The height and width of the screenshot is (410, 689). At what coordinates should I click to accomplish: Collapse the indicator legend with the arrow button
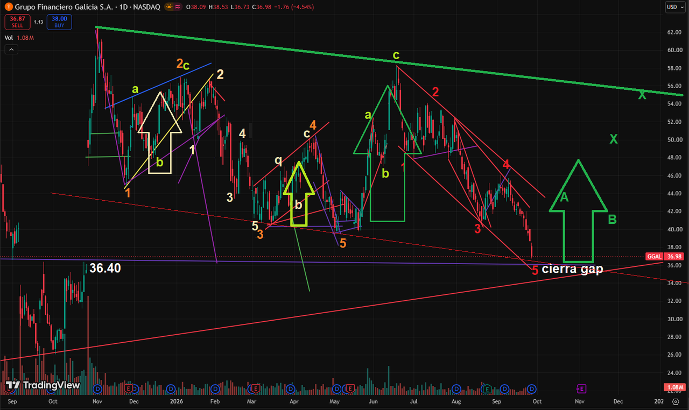click(x=12, y=50)
